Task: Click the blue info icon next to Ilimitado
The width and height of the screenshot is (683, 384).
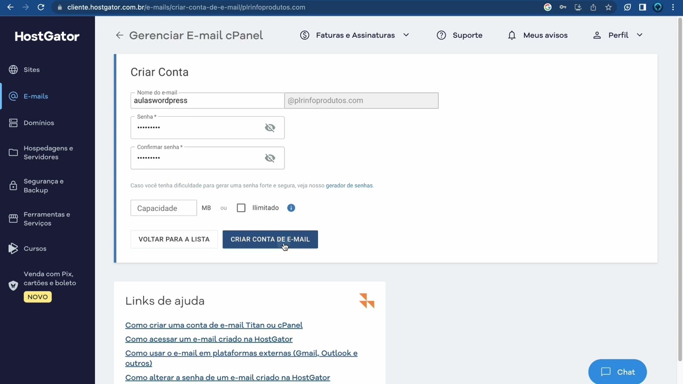Action: coord(291,208)
